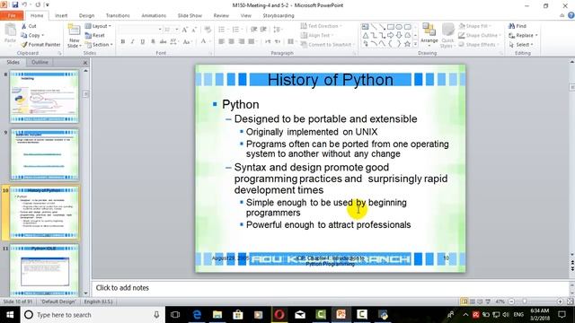Open the Select dropdown in Editing
The width and height of the screenshot is (575, 323).
click(x=521, y=44)
